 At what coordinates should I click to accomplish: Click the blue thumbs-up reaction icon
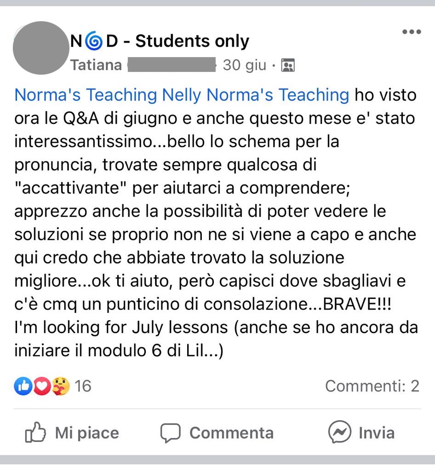pyautogui.click(x=23, y=386)
